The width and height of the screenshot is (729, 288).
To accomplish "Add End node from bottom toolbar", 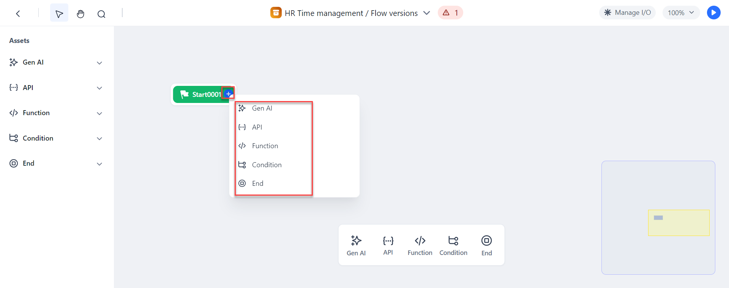I will click(486, 245).
